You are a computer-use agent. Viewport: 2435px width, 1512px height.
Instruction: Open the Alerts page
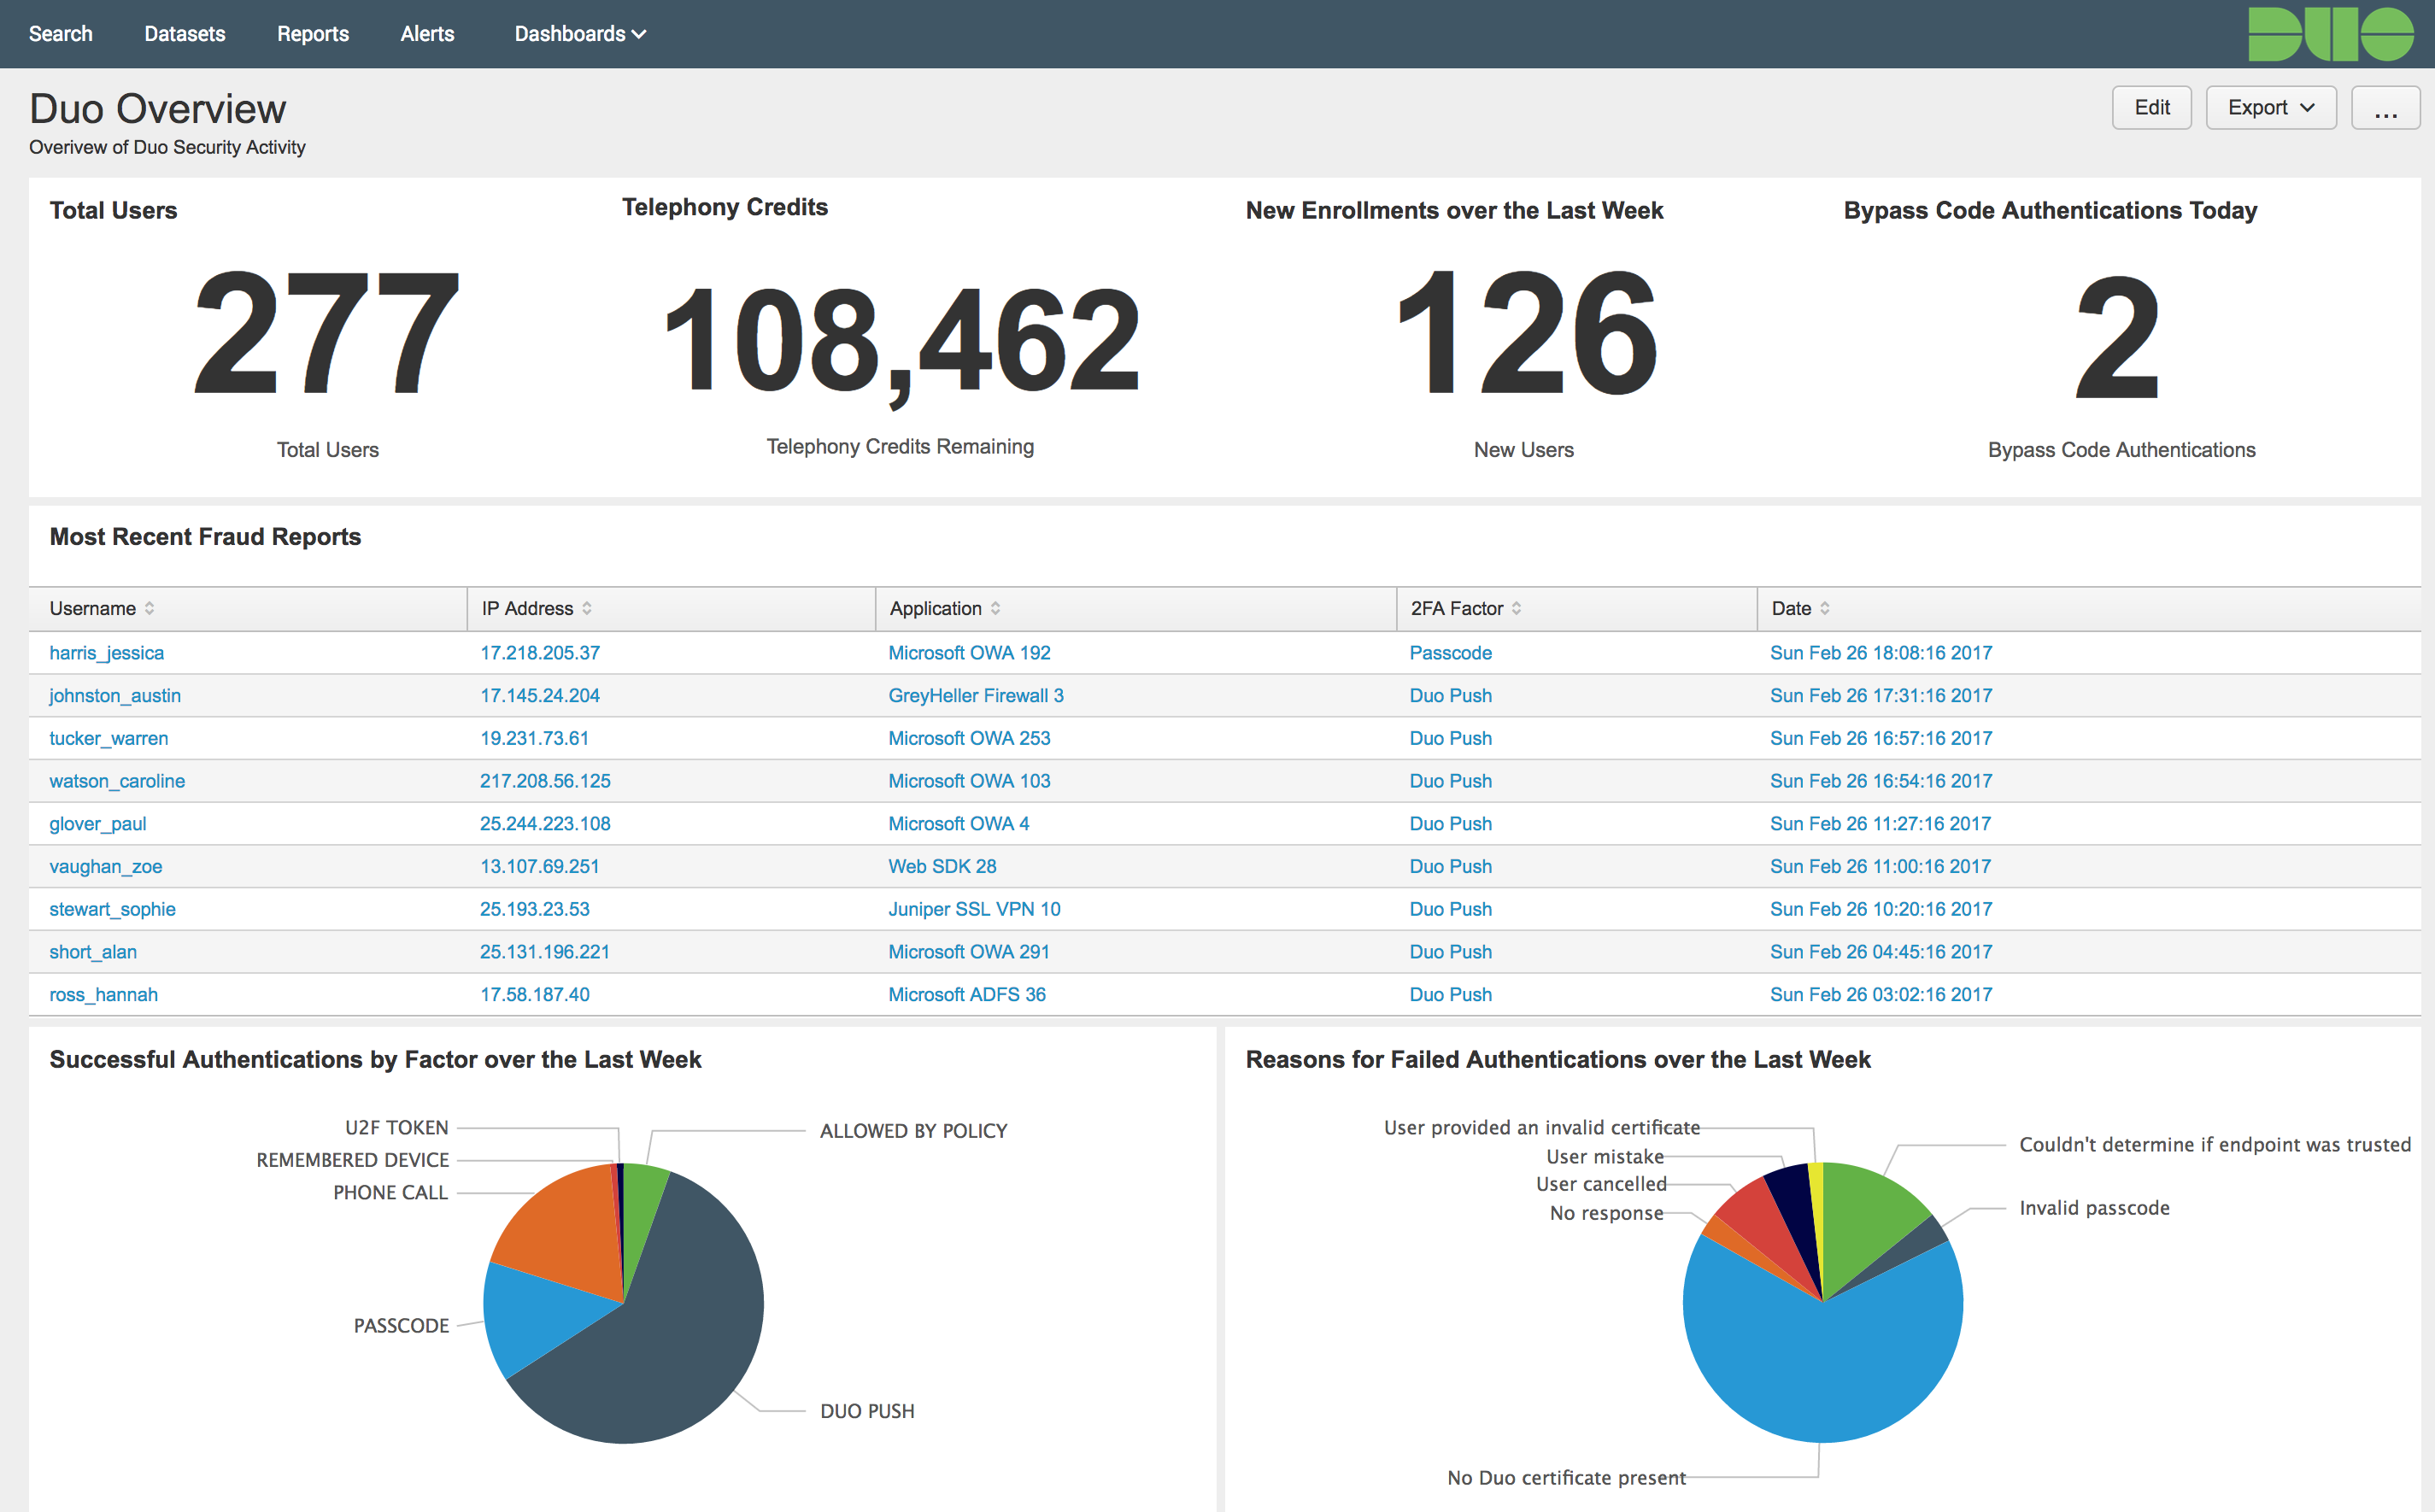pyautogui.click(x=427, y=33)
